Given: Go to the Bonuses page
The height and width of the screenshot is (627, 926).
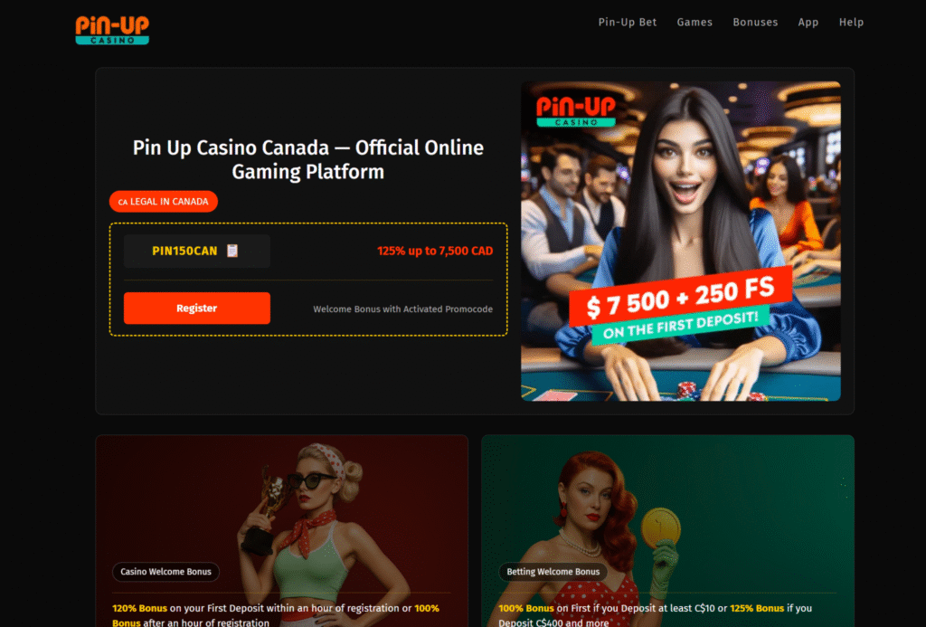Looking at the screenshot, I should point(755,23).
